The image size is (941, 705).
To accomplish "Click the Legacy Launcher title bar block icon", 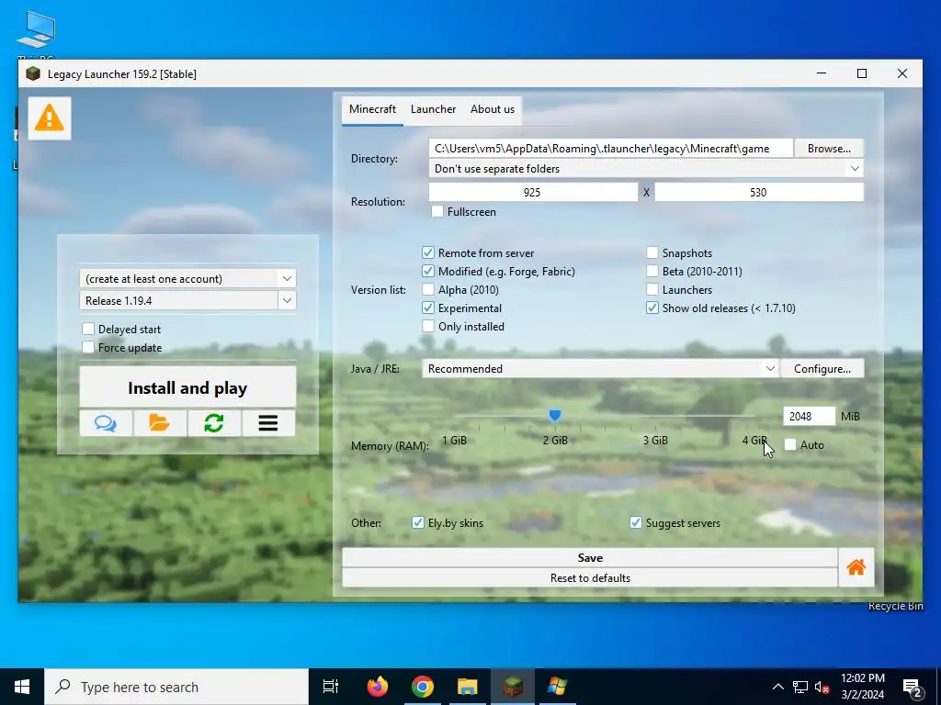I will click(x=33, y=73).
